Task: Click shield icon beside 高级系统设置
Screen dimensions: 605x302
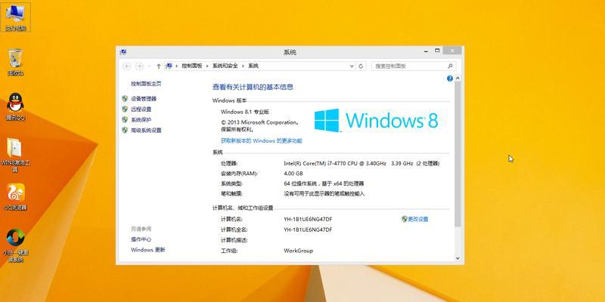Action: (x=125, y=130)
